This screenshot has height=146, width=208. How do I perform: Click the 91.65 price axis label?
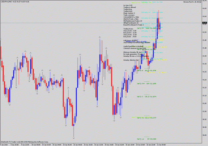click(204, 8)
